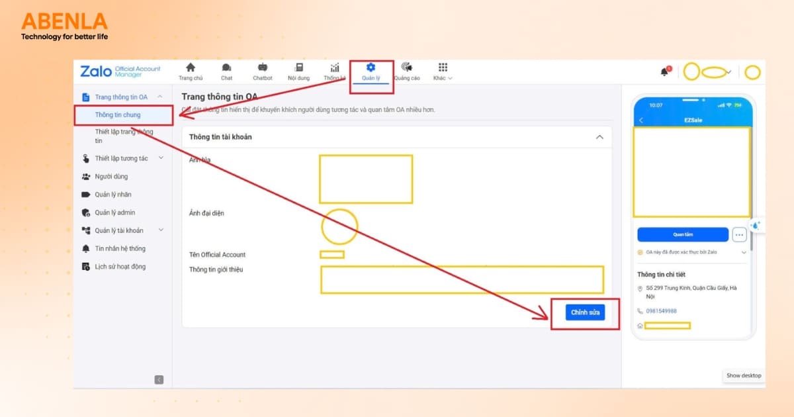The width and height of the screenshot is (794, 417).
Task: Click the house icon under the phone number
Action: pyautogui.click(x=640, y=326)
